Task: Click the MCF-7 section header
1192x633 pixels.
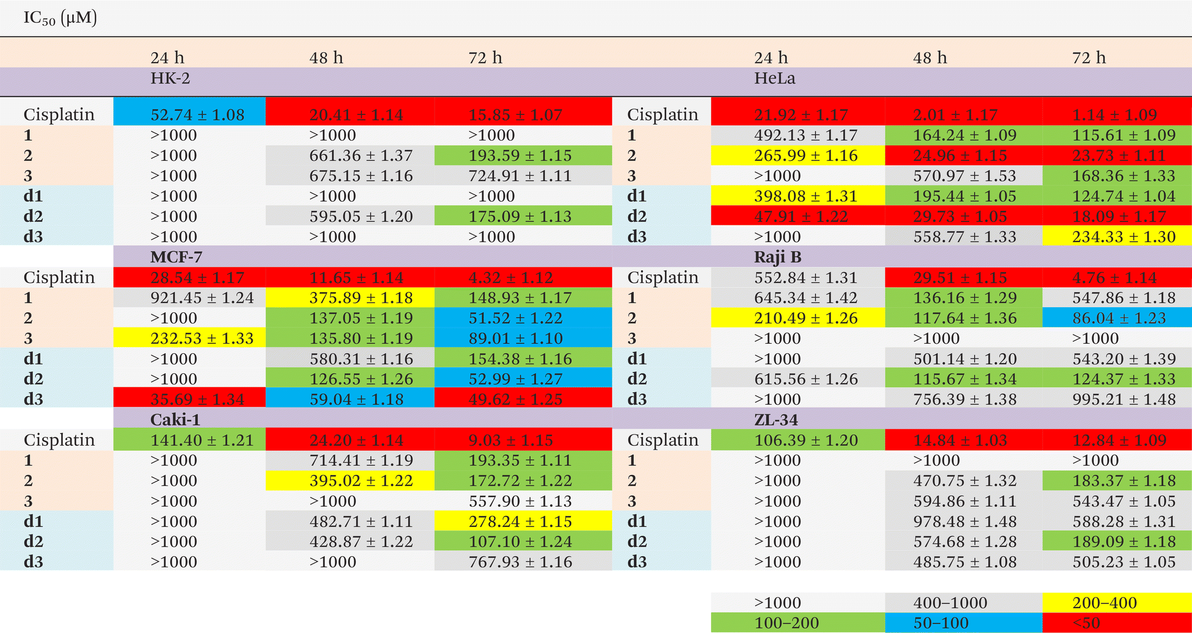Action: tap(176, 257)
